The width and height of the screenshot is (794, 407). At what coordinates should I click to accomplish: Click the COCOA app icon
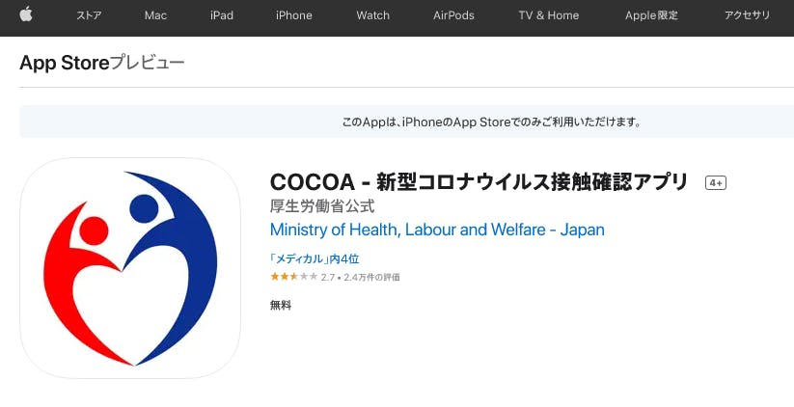(x=130, y=268)
